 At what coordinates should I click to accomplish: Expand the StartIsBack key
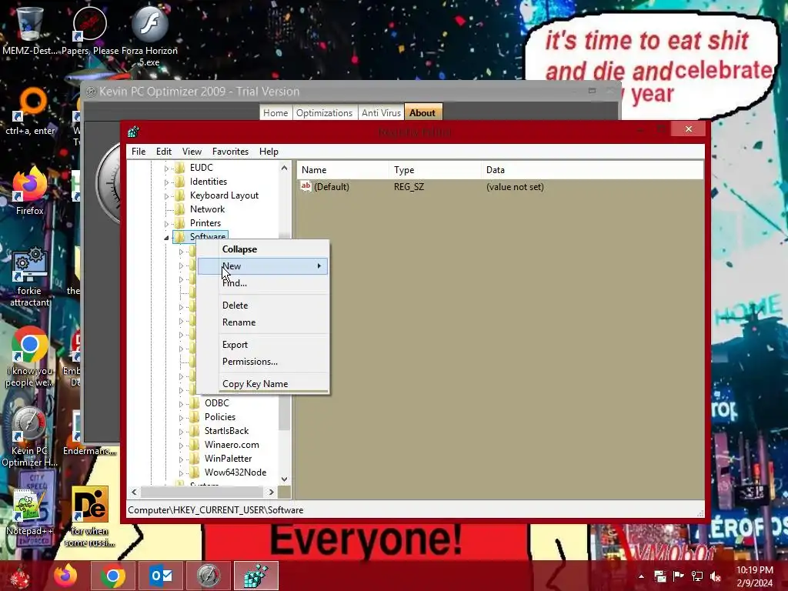(x=181, y=432)
